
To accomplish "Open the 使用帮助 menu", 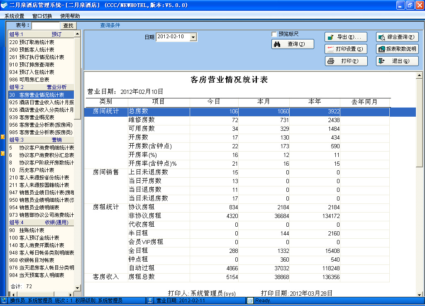I will pos(70,16).
